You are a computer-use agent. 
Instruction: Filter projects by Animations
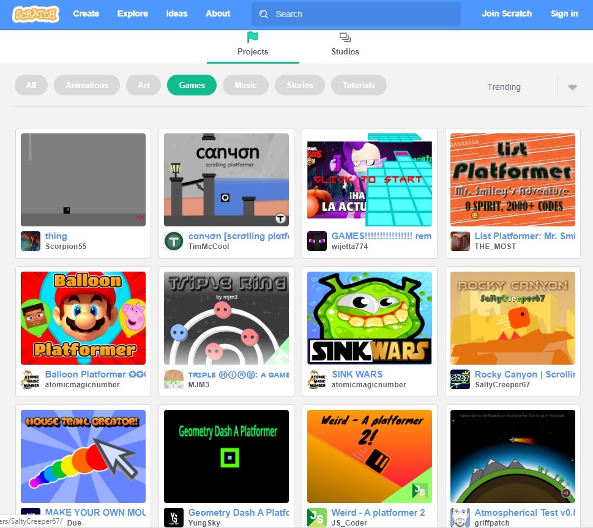point(87,85)
